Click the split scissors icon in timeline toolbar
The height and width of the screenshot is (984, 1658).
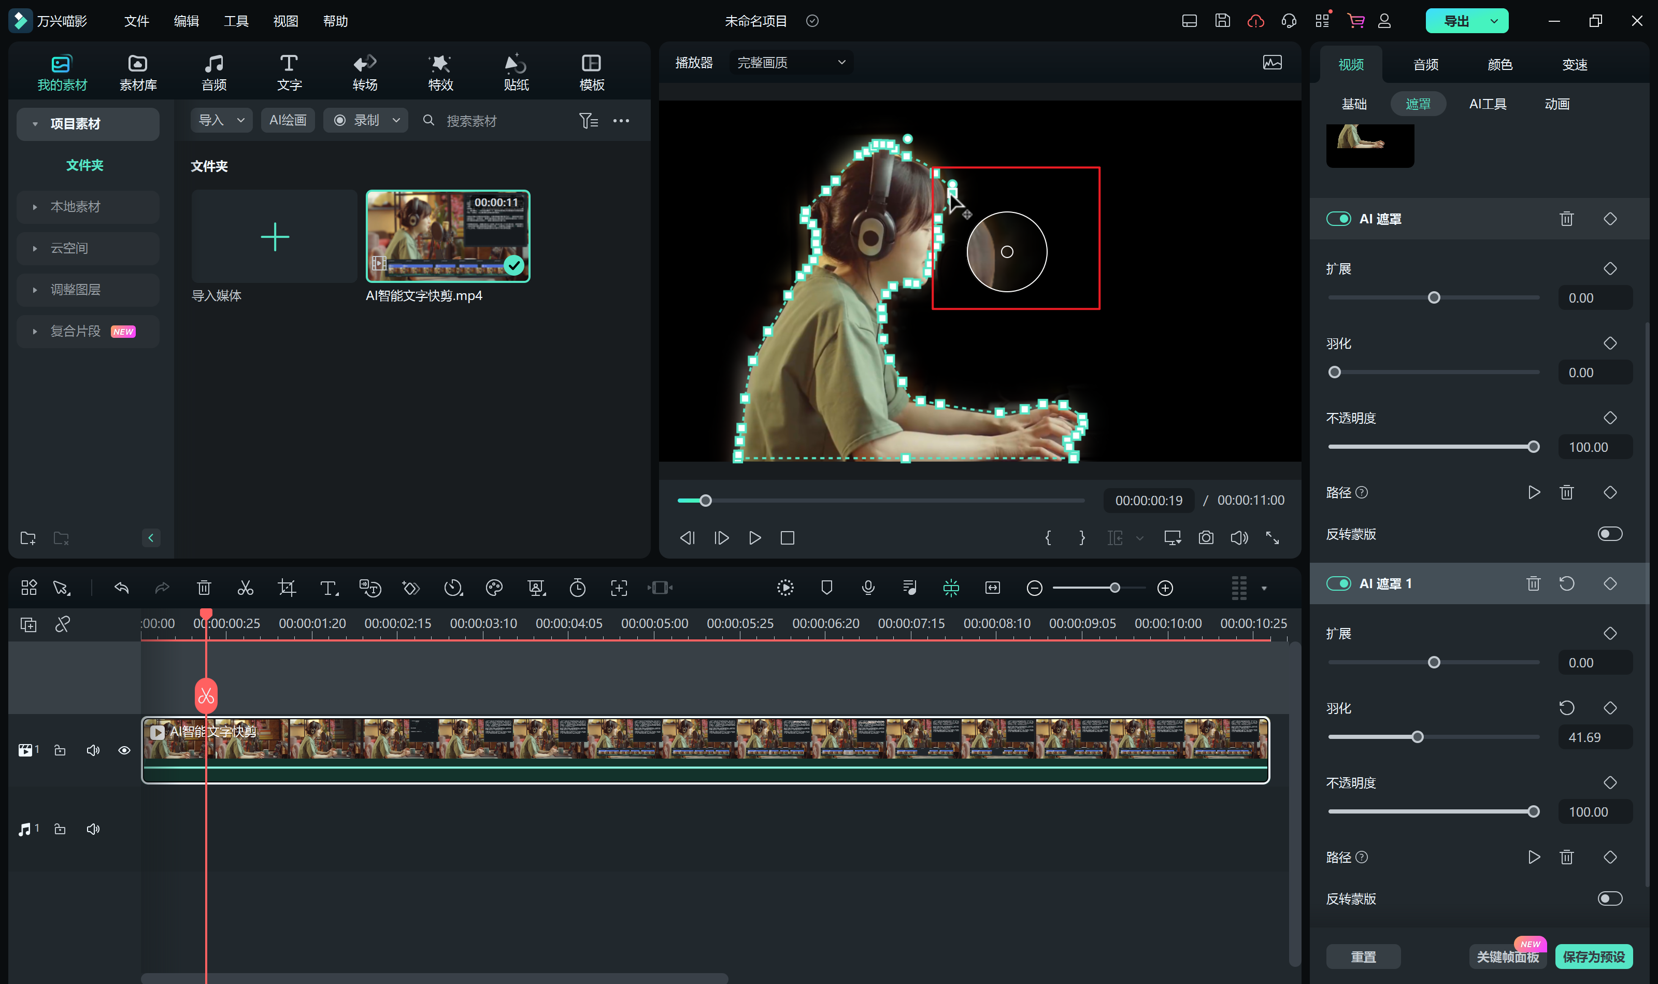tap(245, 588)
